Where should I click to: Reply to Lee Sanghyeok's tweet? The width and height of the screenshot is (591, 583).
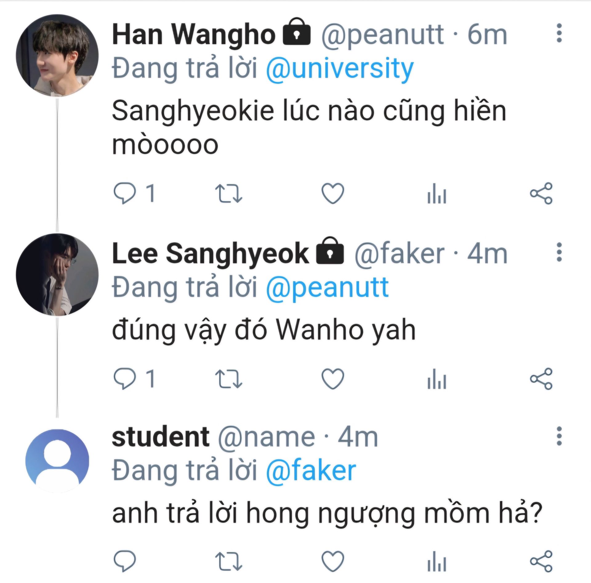tap(125, 379)
